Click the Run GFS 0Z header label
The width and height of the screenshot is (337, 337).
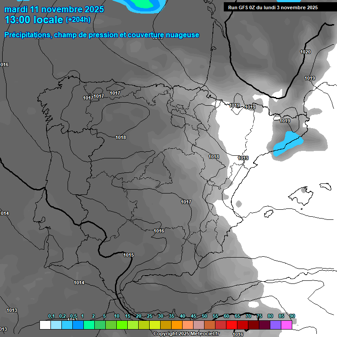point(272,7)
